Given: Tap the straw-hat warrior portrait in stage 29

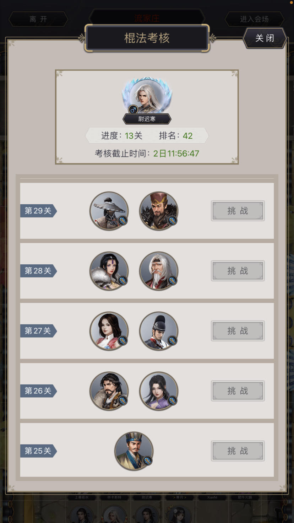Looking at the screenshot, I should [x=109, y=211].
